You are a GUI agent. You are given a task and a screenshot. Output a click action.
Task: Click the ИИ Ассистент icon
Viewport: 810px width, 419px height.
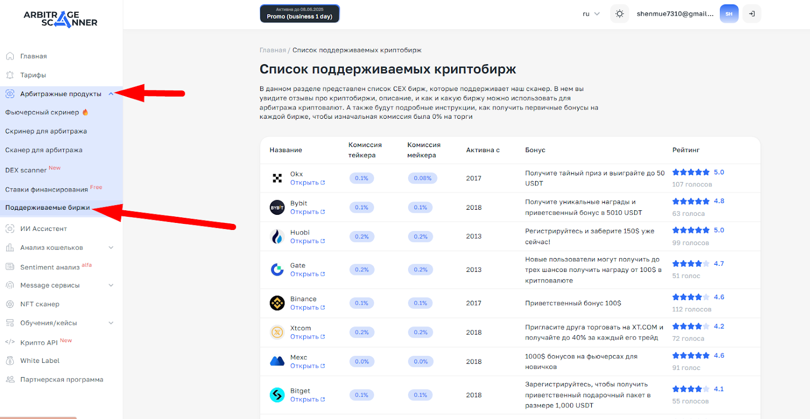point(10,229)
